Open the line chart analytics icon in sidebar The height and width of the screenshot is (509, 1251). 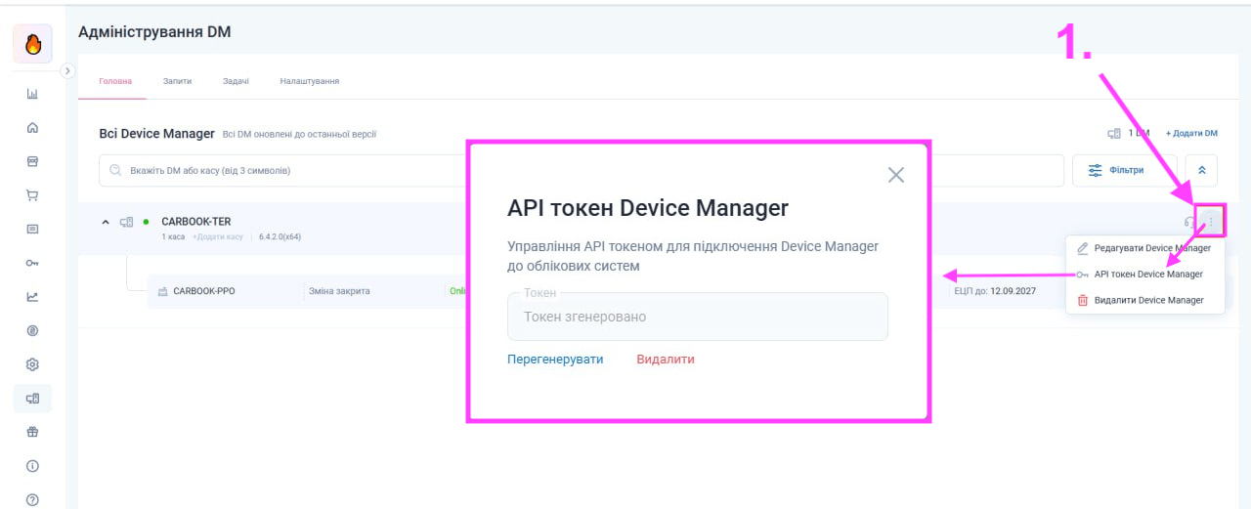(x=32, y=297)
